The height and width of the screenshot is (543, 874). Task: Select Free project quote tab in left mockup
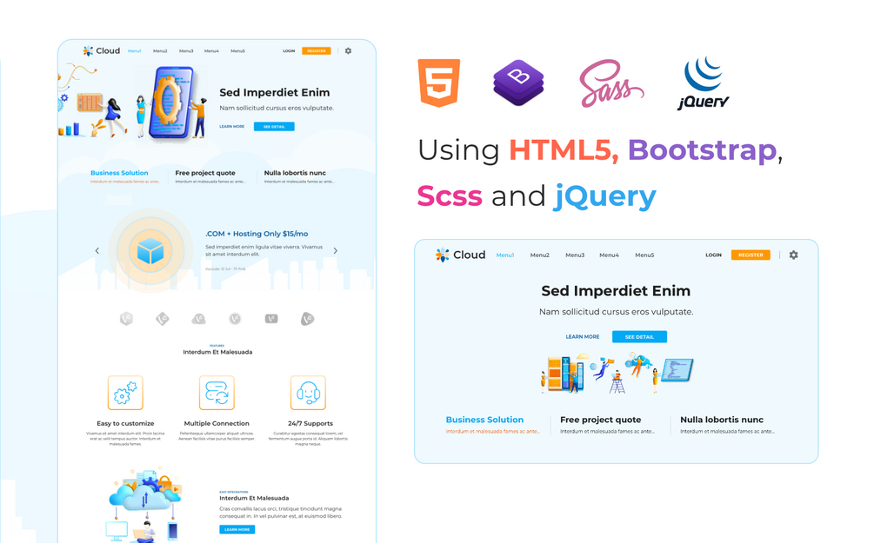(x=210, y=176)
